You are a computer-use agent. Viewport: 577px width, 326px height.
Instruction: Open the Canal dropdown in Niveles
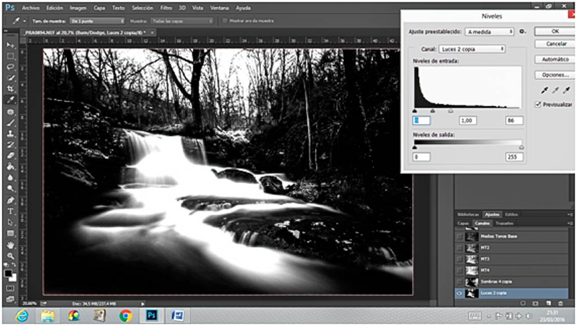[471, 49]
